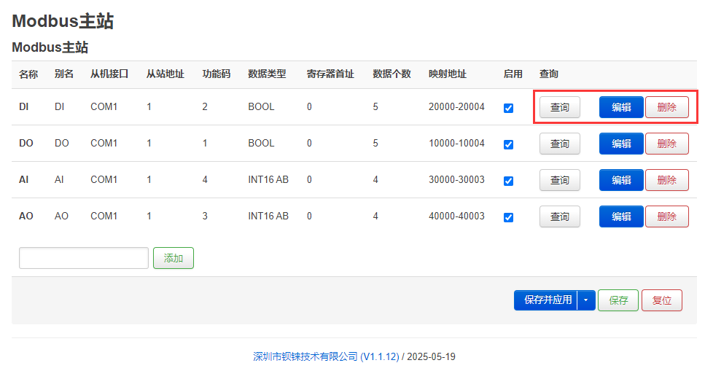Click the bold AI name cell
Viewport: 705px width, 371px height.
click(24, 179)
